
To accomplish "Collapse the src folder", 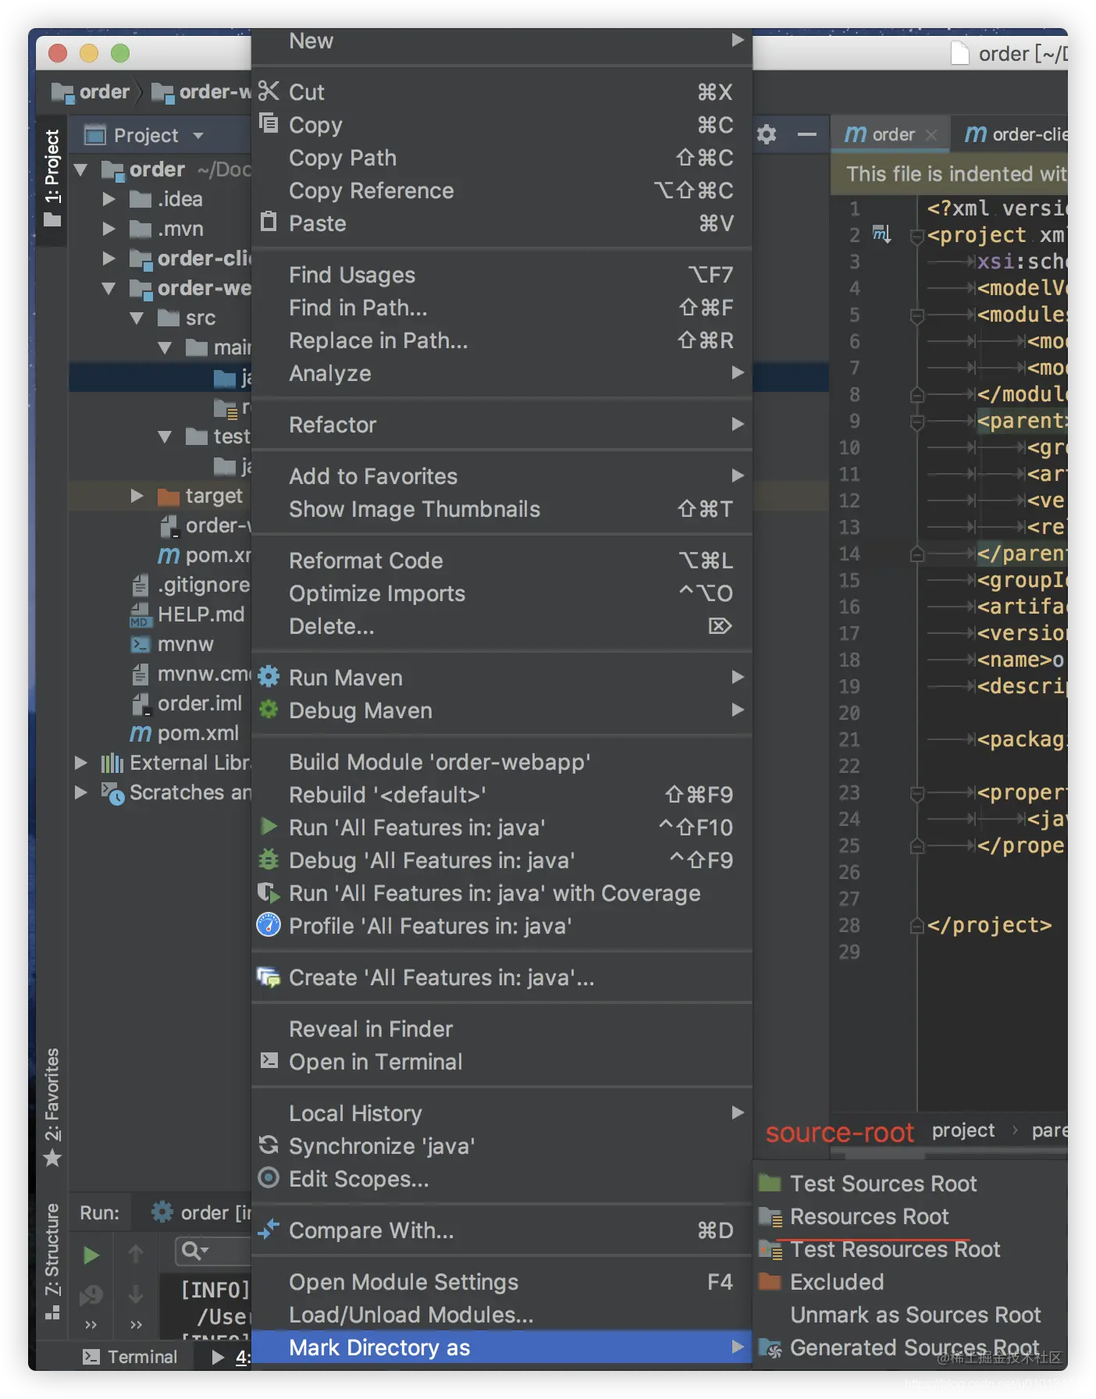I will (137, 318).
